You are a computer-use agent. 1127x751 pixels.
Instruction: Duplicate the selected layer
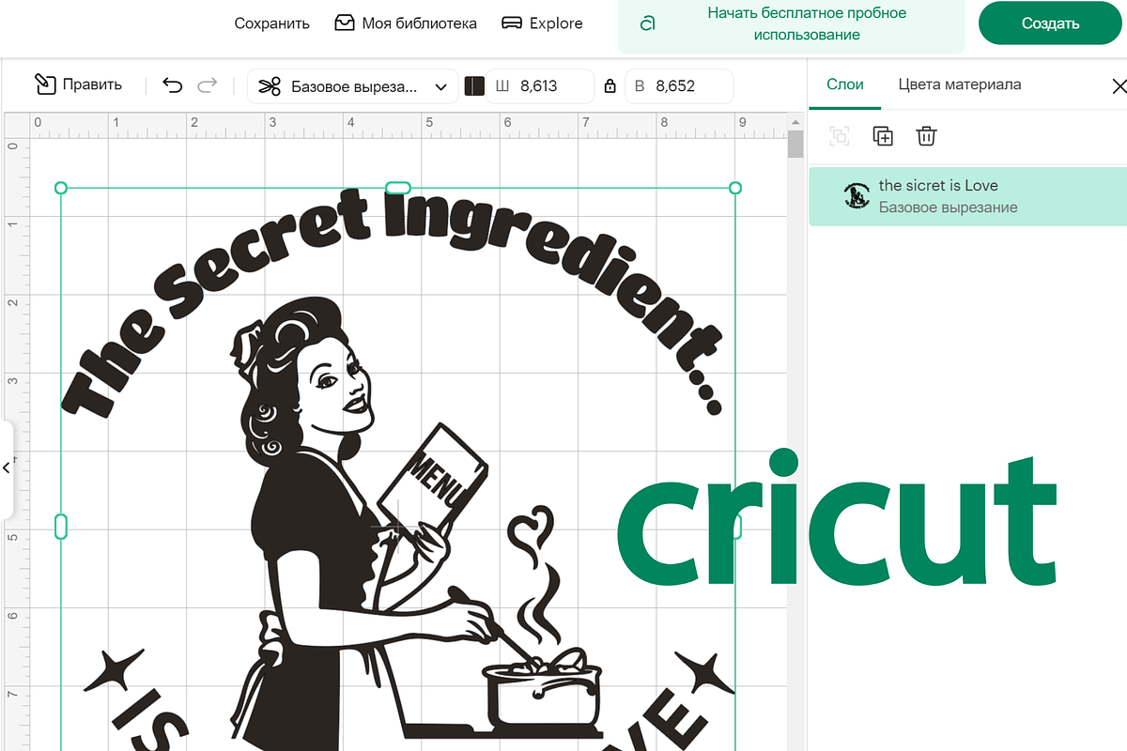pyautogui.click(x=883, y=136)
